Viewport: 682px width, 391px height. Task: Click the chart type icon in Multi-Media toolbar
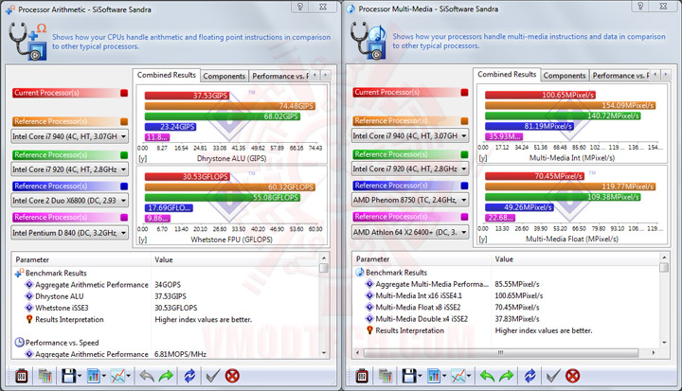coord(434,376)
